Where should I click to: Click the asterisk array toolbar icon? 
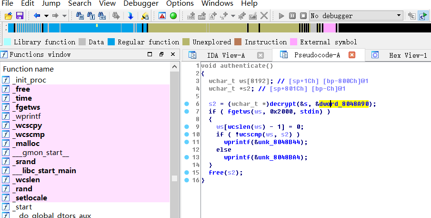(x=242, y=16)
